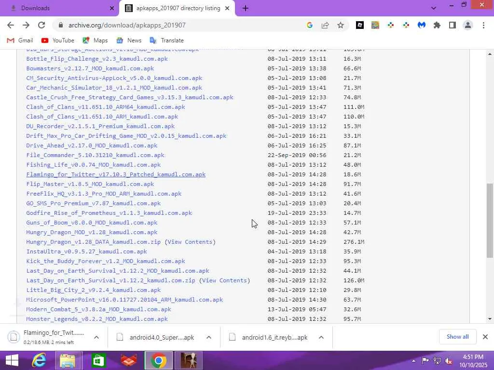Screen dimensions: 494x370
Task: Go back to the previous page
Action: (x=11, y=25)
